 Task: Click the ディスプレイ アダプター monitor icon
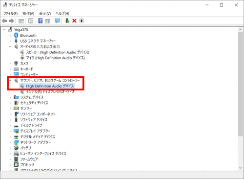tap(16, 131)
